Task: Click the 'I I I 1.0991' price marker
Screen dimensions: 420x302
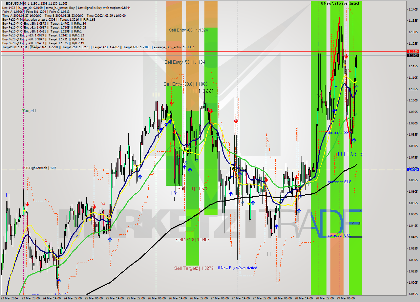Action: (x=202, y=91)
